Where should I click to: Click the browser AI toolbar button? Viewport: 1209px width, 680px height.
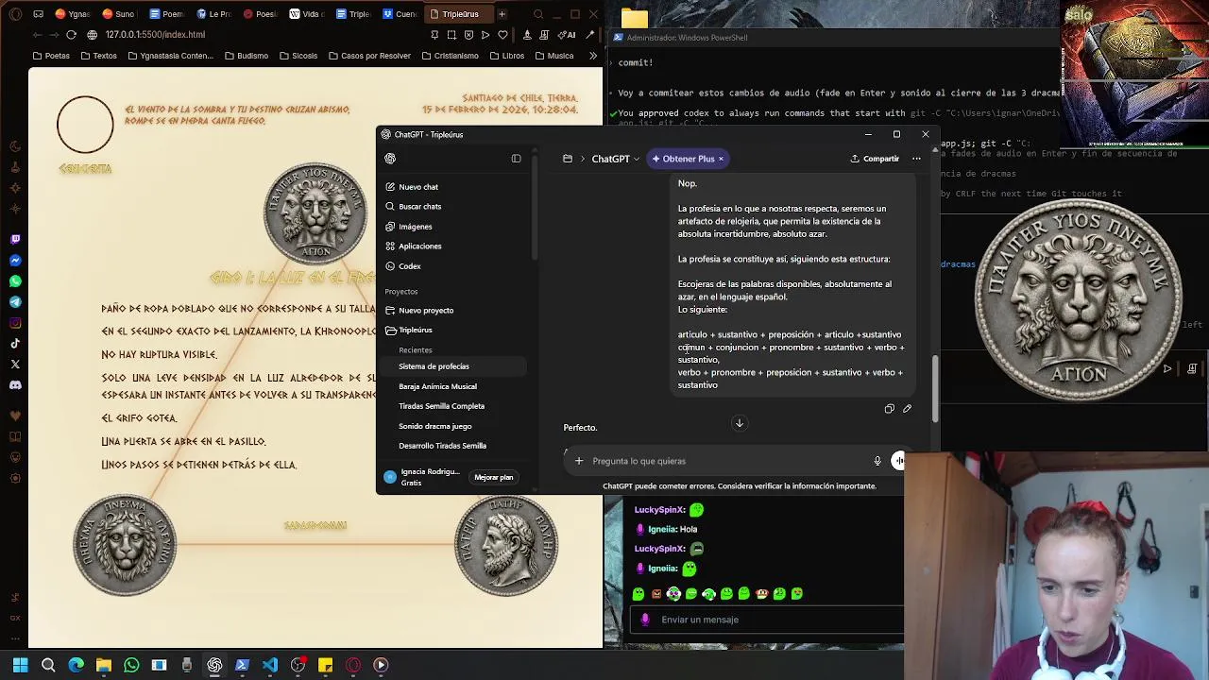click(568, 35)
